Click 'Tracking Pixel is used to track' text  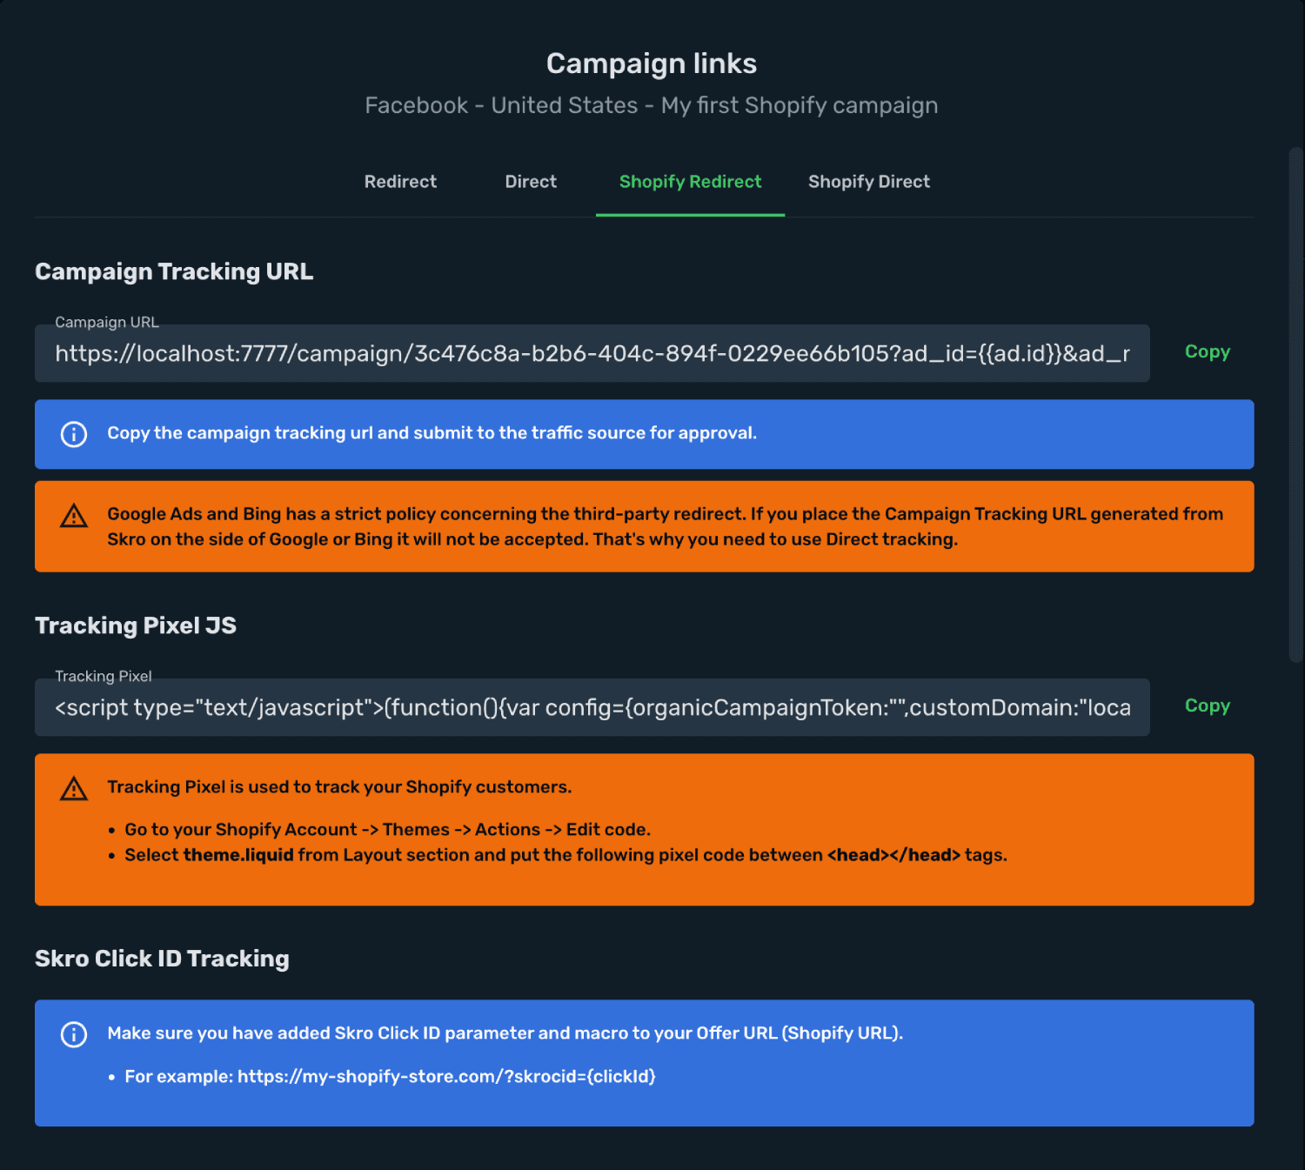tap(339, 787)
